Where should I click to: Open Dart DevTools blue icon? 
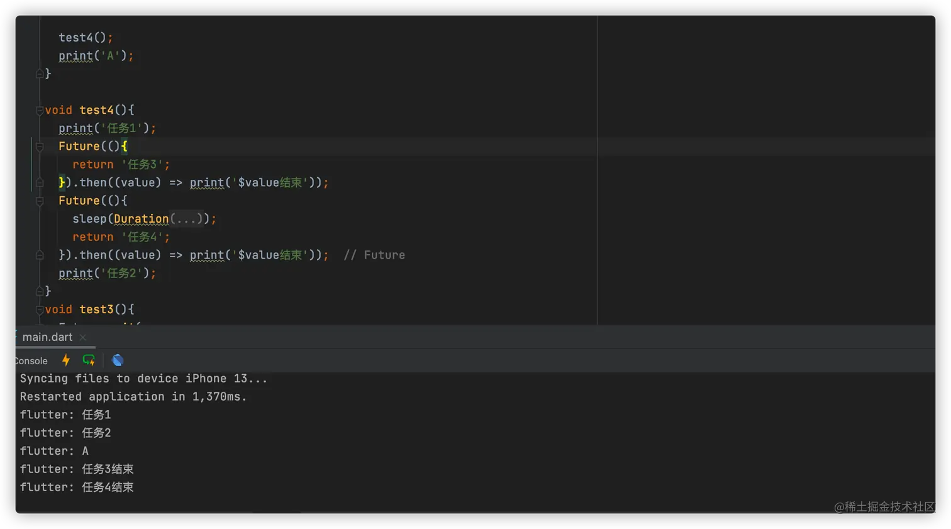click(118, 360)
